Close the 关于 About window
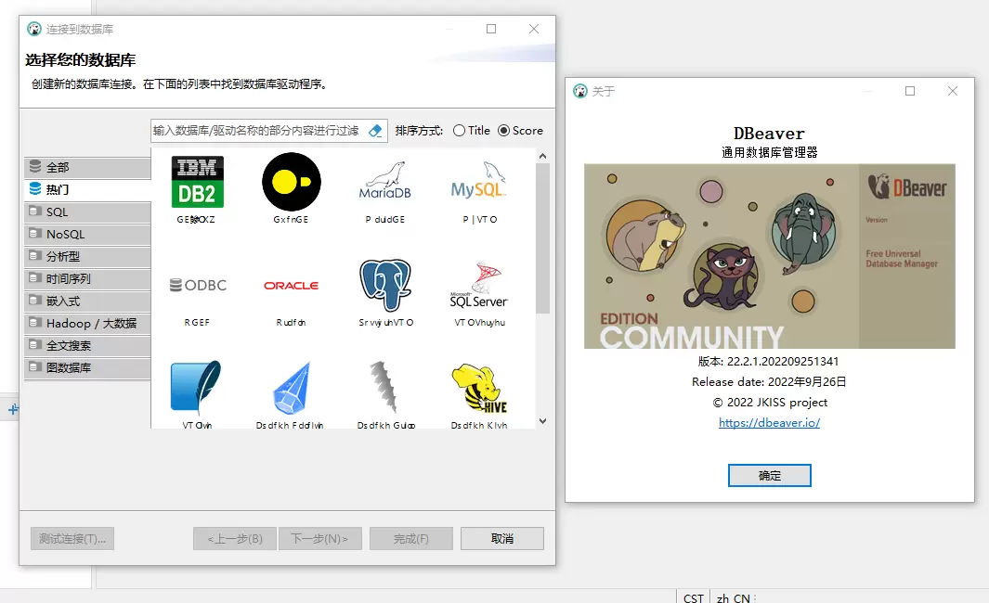Viewport: 989px width, 603px height. click(x=953, y=91)
